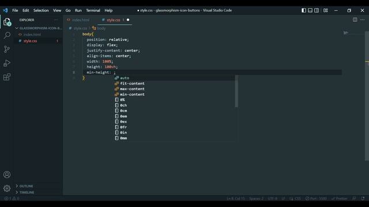Image resolution: width=369 pixels, height=207 pixels.
Task: Choose min-content suggestion
Action: [174, 94]
